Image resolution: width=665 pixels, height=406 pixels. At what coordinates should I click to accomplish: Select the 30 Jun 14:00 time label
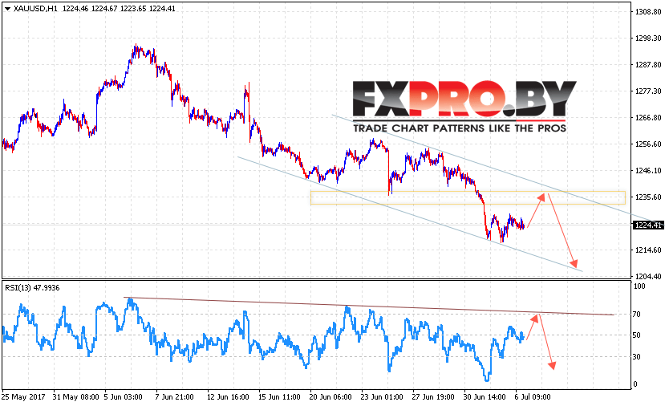(x=485, y=397)
